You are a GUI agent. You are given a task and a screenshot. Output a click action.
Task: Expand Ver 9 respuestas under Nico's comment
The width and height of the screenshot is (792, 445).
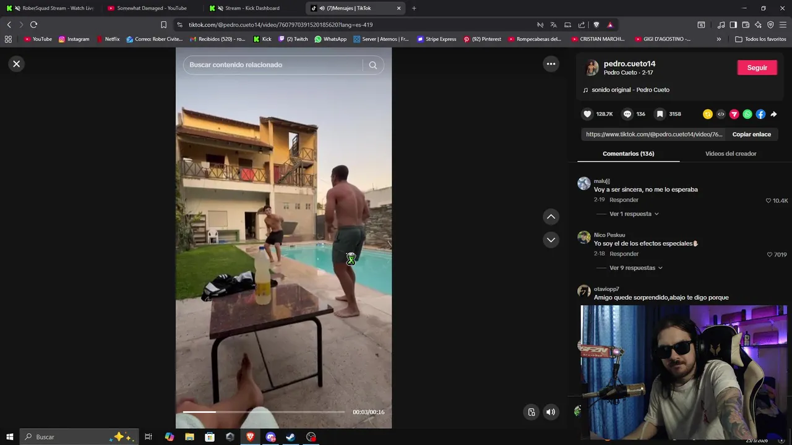[636, 268]
